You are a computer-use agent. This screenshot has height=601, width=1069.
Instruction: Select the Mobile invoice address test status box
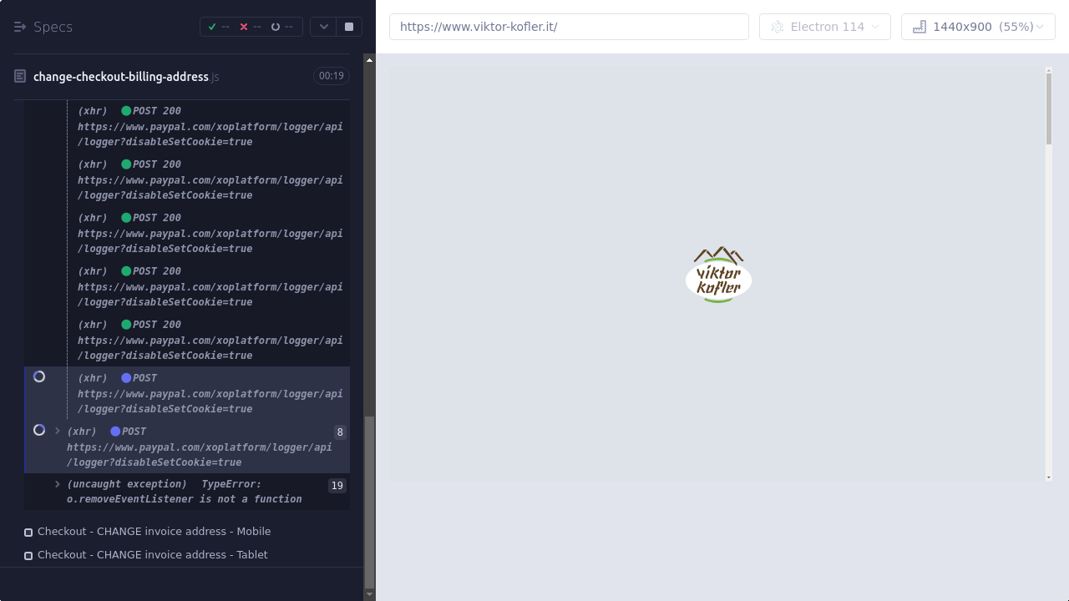coord(28,533)
